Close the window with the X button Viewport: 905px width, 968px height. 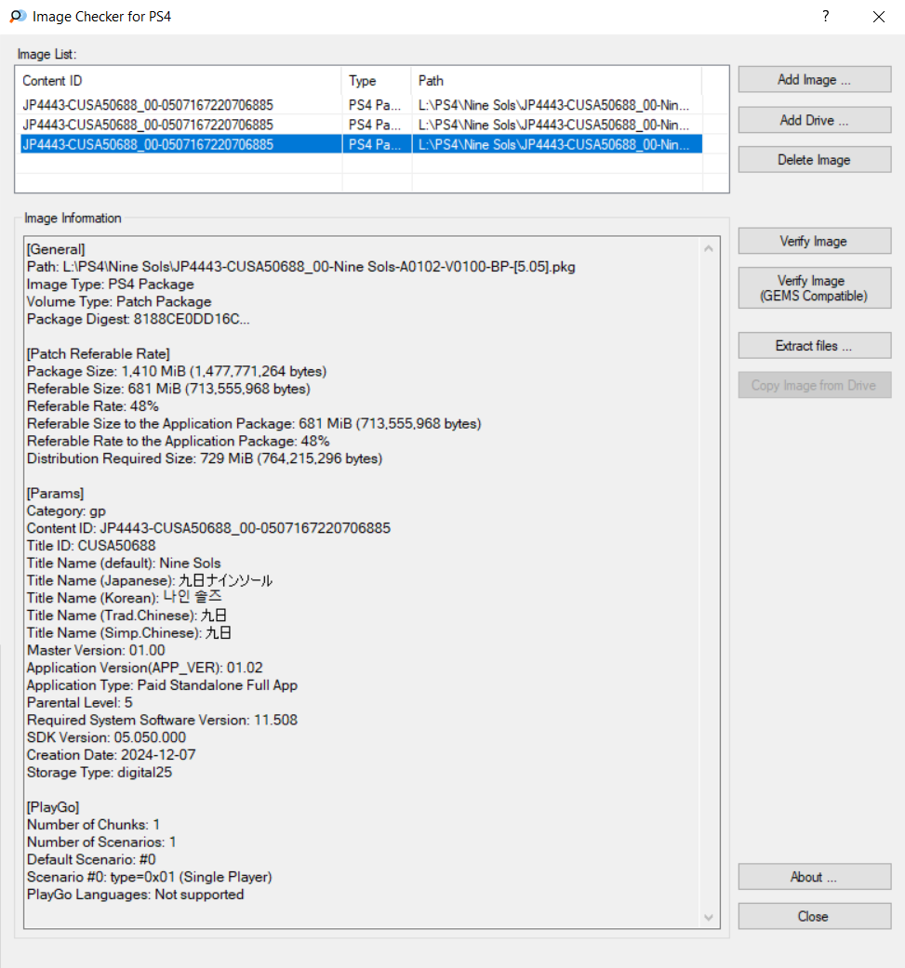click(x=879, y=17)
